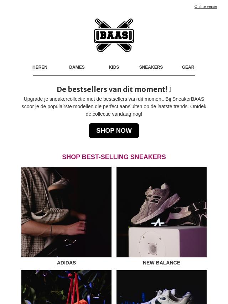Open the SNEAKERS navigation link
The height and width of the screenshot is (304, 228).
[151, 67]
